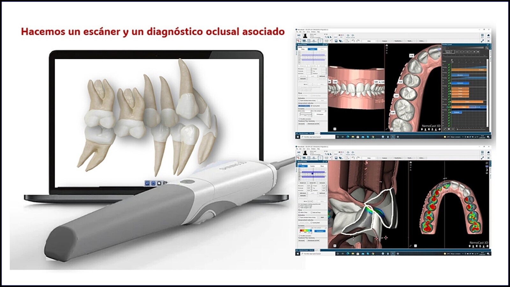Toggle Activation section checkbox in lower window
This screenshot has width=510, height=287.
click(299, 217)
